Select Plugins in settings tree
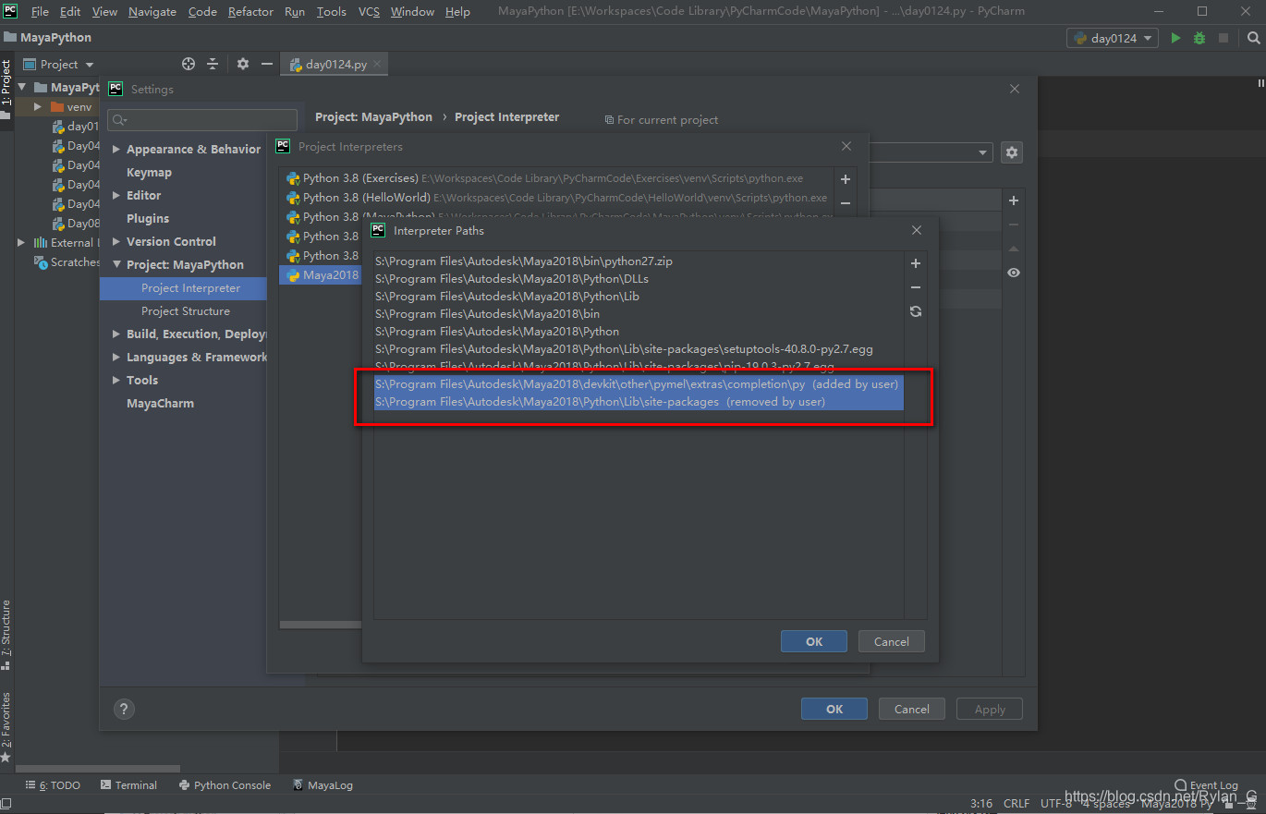This screenshot has width=1266, height=814. click(148, 219)
